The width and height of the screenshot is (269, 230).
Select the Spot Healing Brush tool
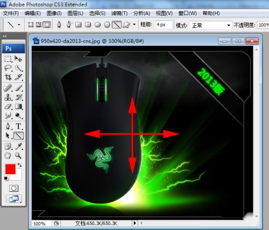point(8,88)
